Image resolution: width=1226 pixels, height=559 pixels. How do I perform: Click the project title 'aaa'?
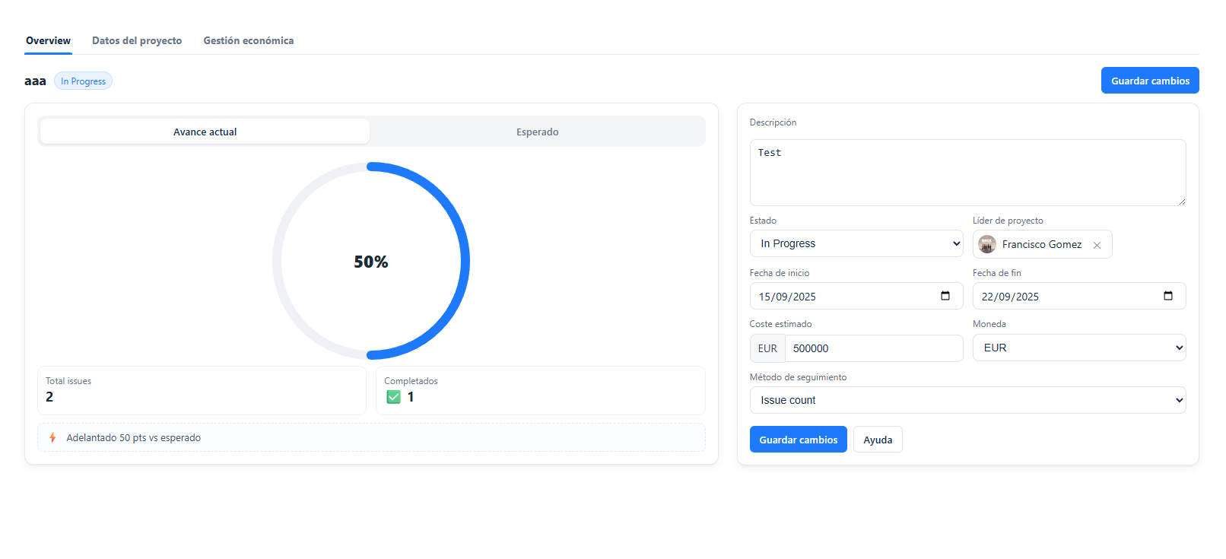click(35, 81)
